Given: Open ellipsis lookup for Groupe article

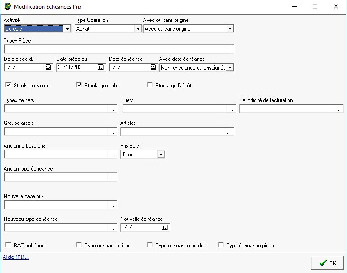Looking at the screenshot, I should point(112,132).
